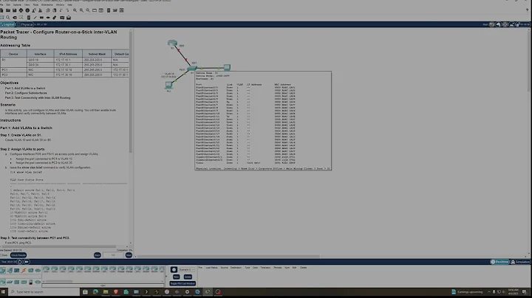Open Settings gear from the taskbar
This screenshot has width=532, height=298.
187,291
